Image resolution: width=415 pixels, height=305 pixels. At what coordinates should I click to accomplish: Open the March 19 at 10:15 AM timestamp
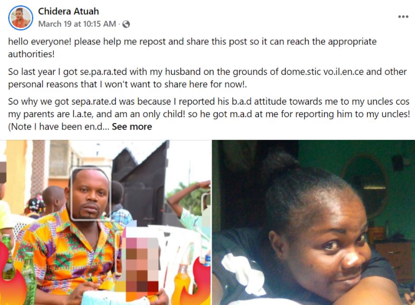[x=77, y=24]
